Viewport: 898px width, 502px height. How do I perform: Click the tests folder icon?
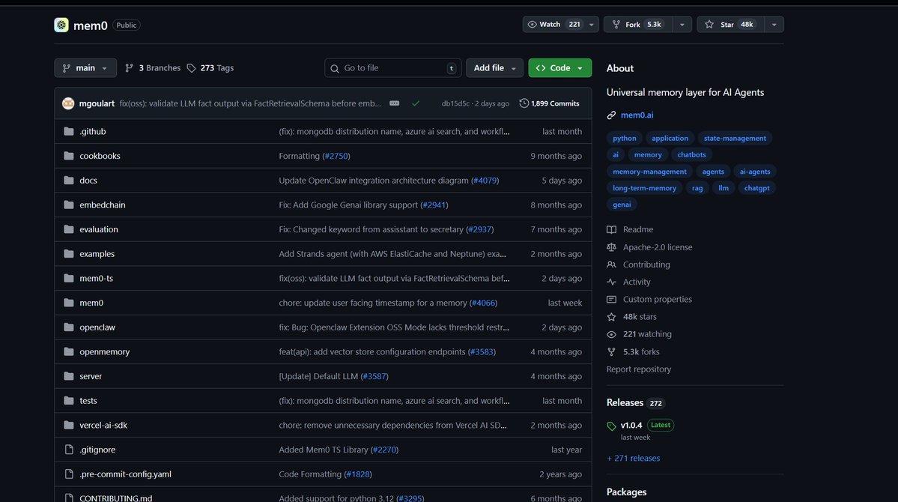(x=69, y=401)
